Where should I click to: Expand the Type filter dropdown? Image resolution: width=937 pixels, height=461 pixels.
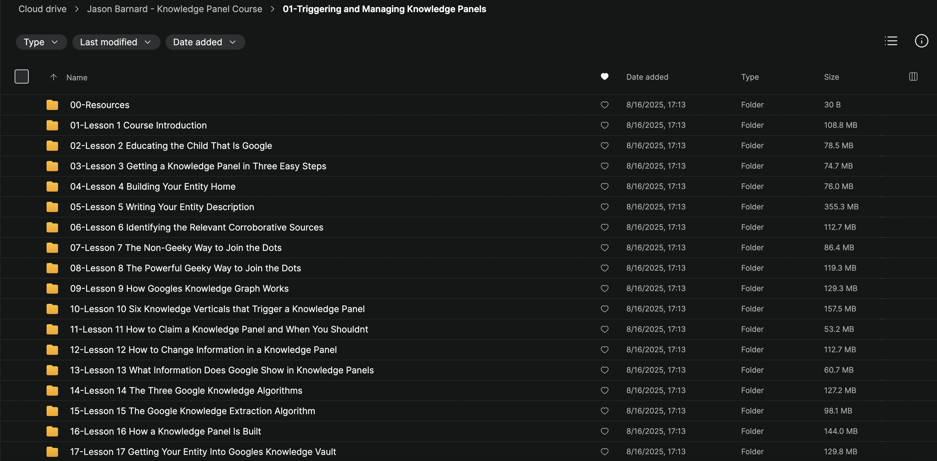click(41, 42)
